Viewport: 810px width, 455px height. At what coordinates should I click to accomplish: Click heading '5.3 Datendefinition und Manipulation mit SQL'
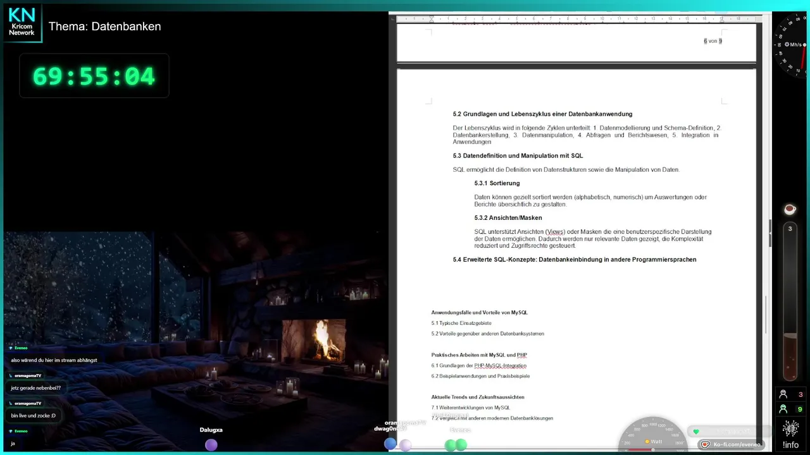click(x=518, y=155)
